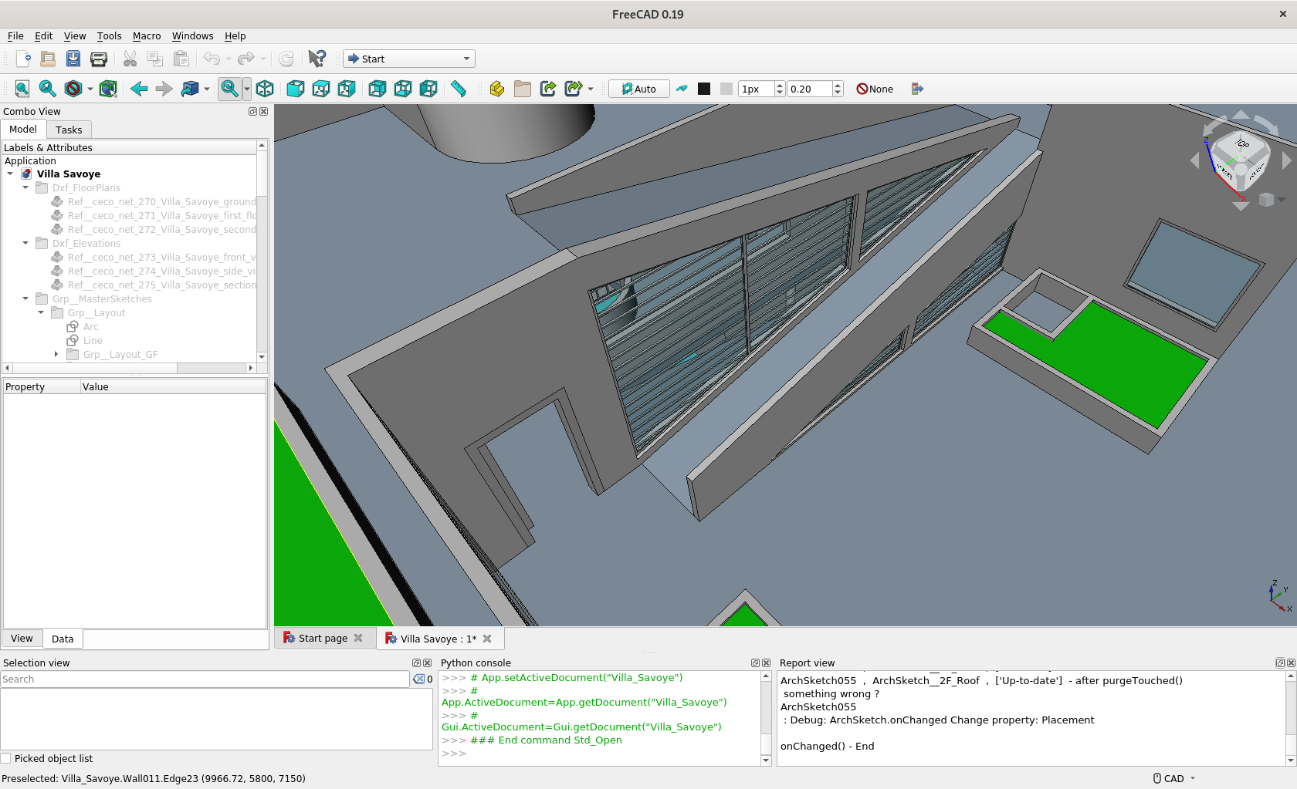Switch to front view icon

[295, 89]
